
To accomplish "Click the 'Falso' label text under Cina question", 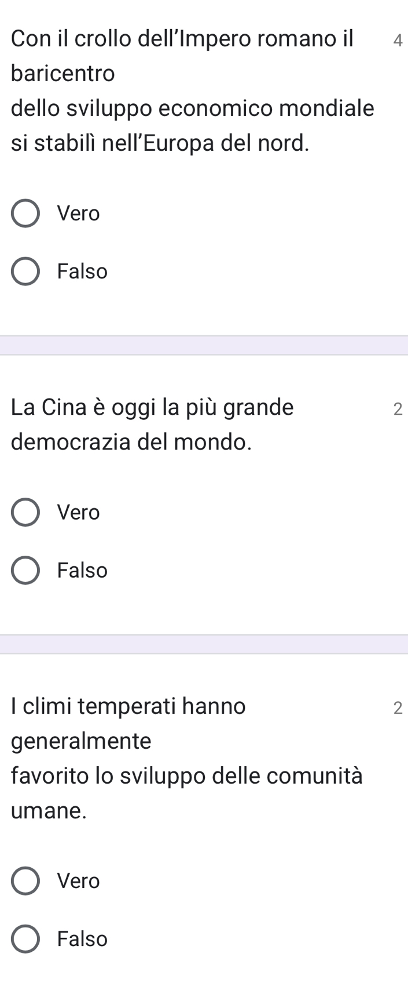I will click(83, 571).
